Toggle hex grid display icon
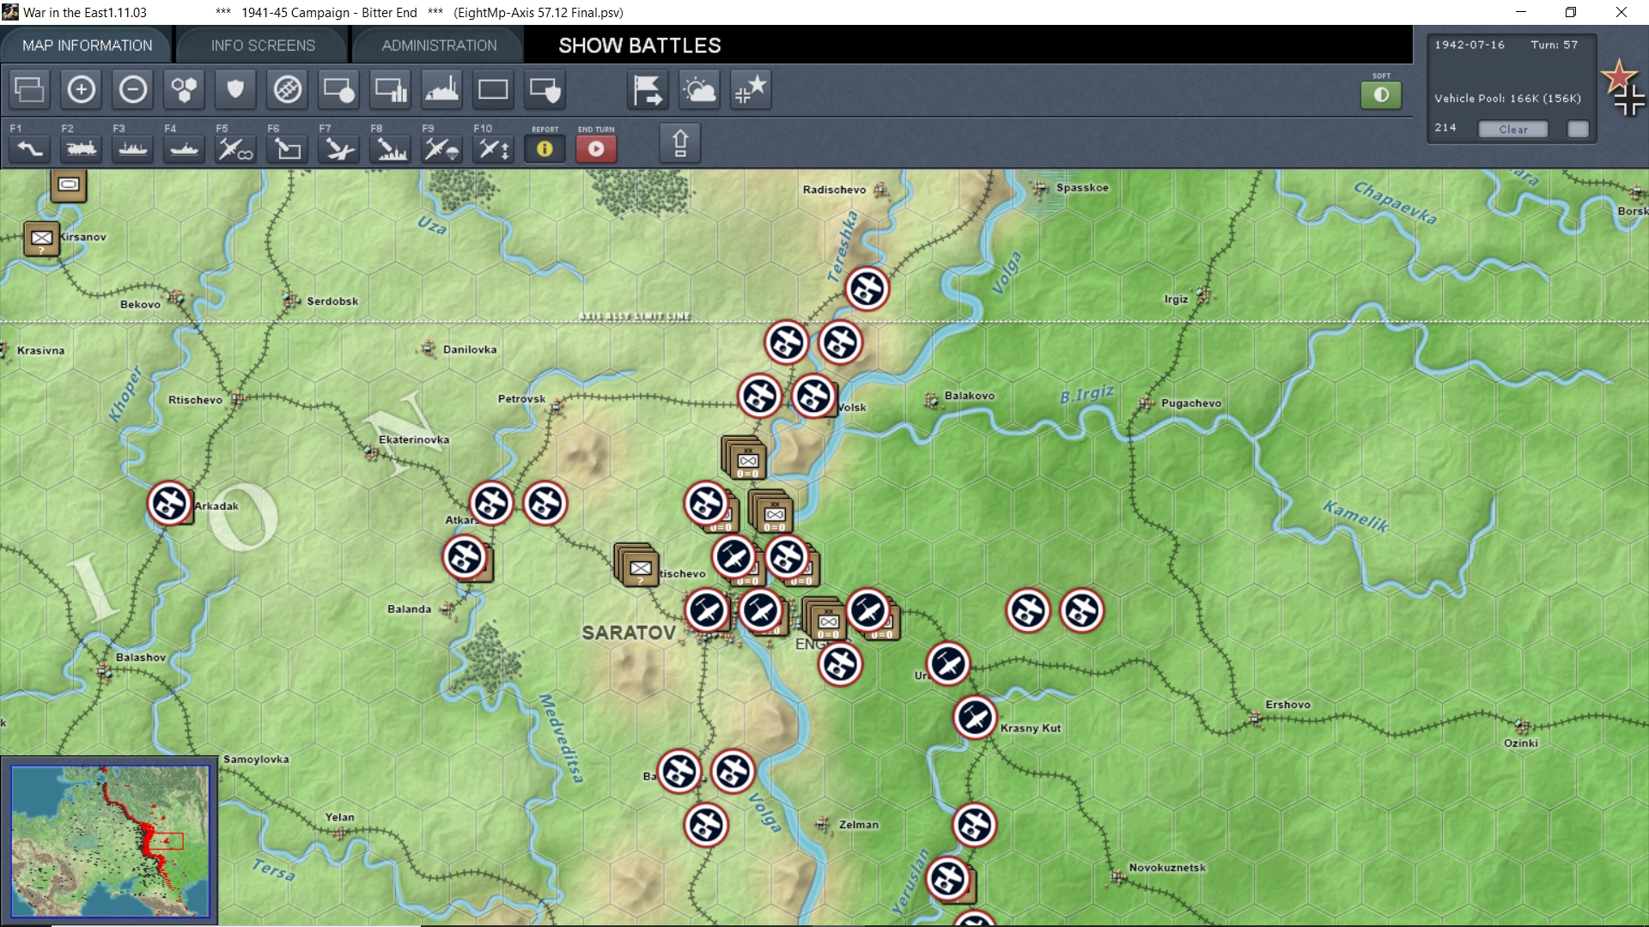1649x927 pixels. (x=184, y=89)
